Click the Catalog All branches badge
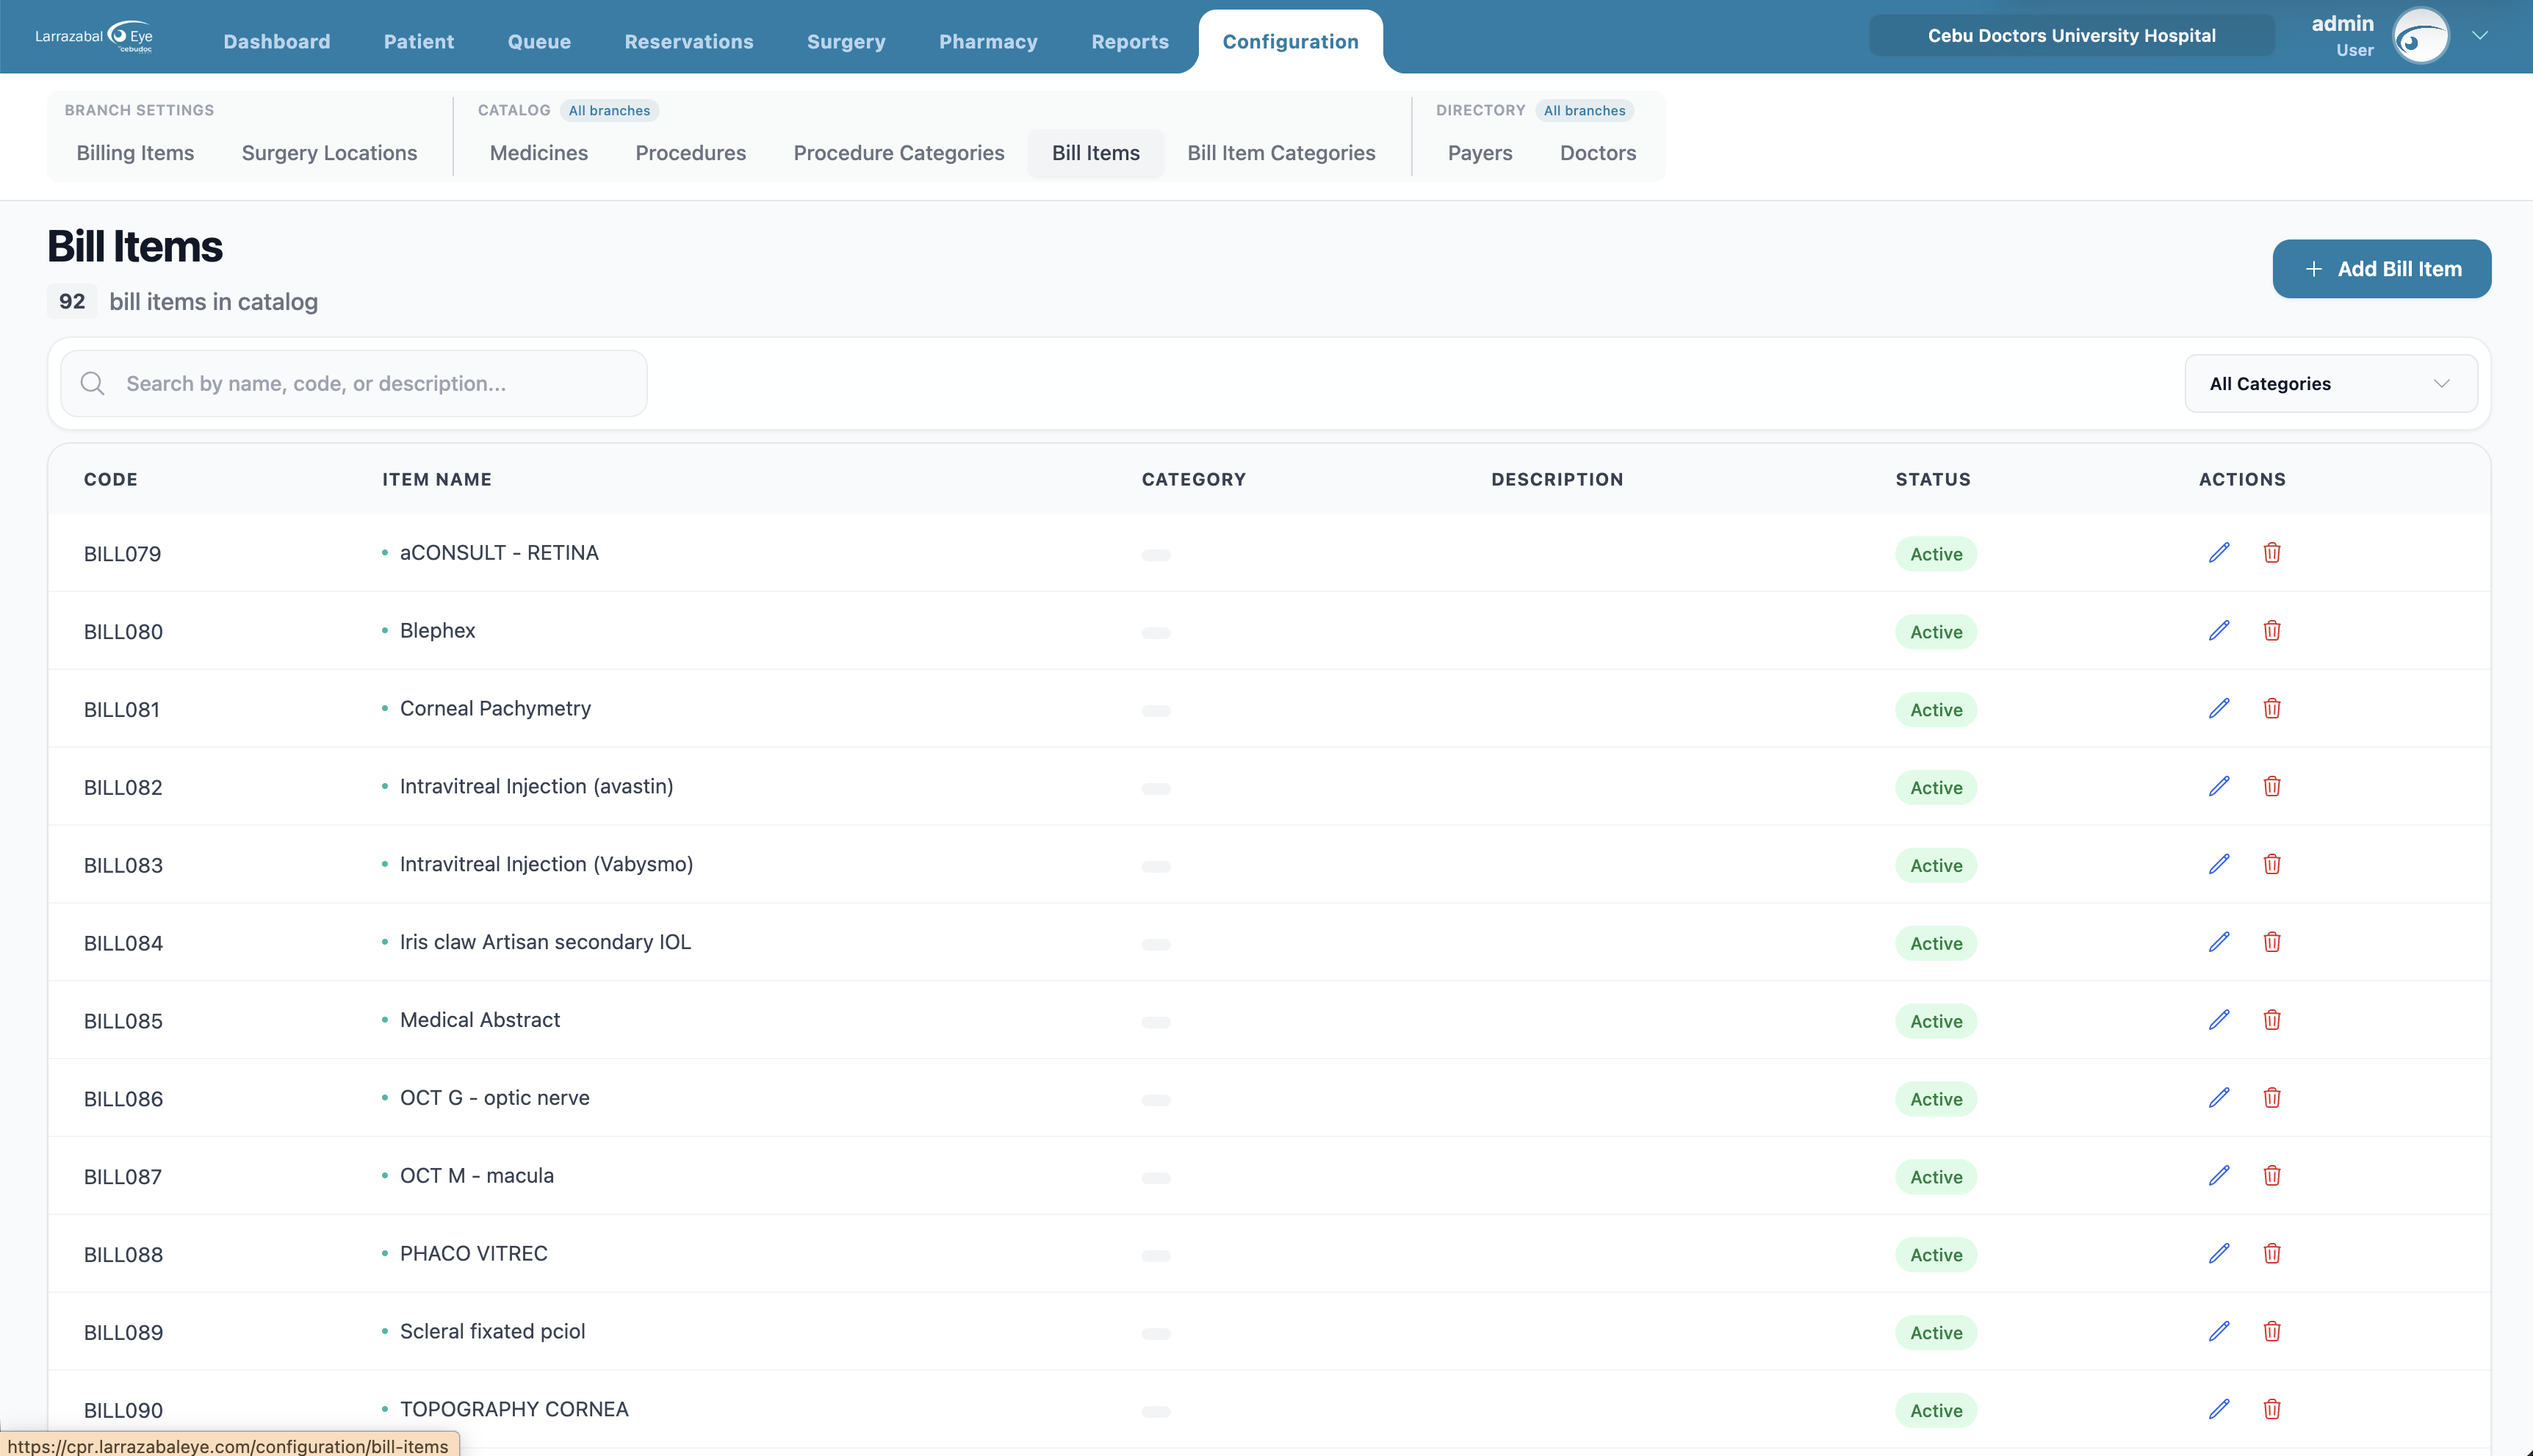2533x1456 pixels. coord(609,111)
